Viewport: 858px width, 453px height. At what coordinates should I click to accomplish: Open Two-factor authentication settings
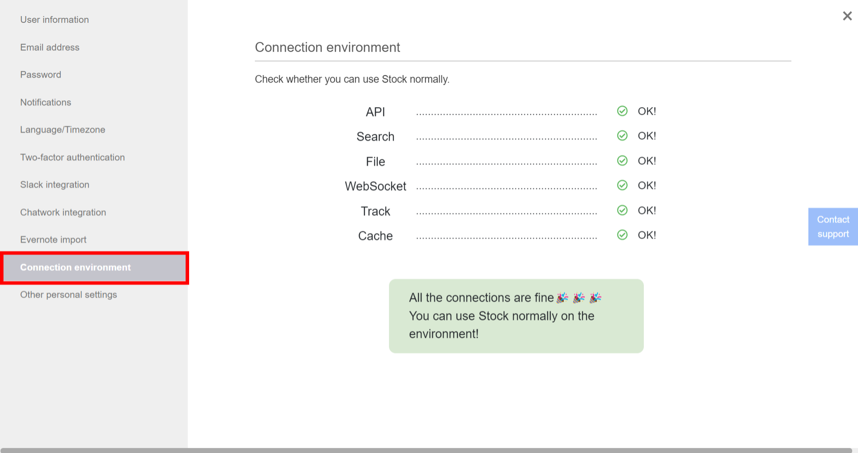tap(72, 157)
